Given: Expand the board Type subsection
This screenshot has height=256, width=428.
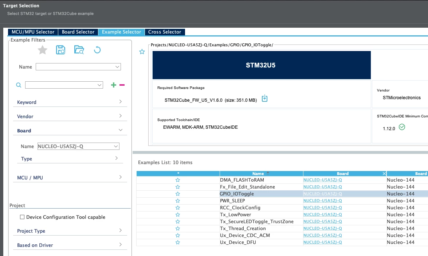Looking at the screenshot, I should click(70, 159).
